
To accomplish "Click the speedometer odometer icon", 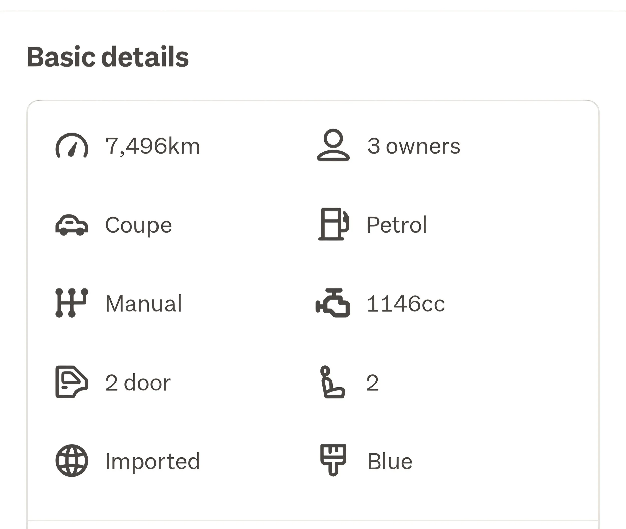I will pos(72,146).
